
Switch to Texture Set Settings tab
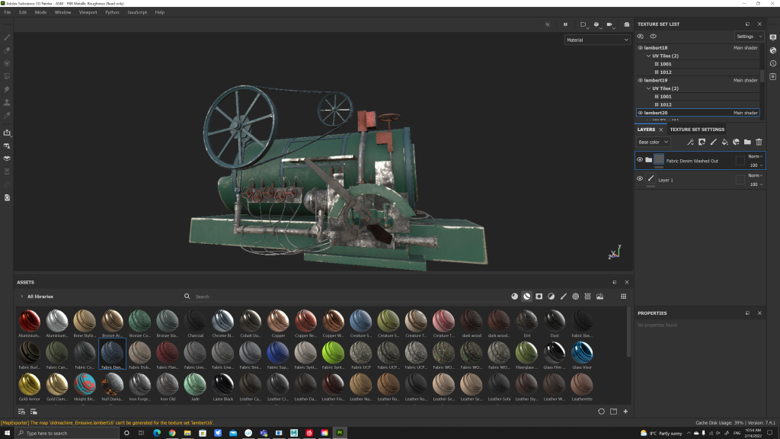click(x=697, y=130)
